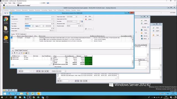This screenshot has height=99, width=177.
Task: Click Reservation No (TO) input field
Action: [75, 19]
